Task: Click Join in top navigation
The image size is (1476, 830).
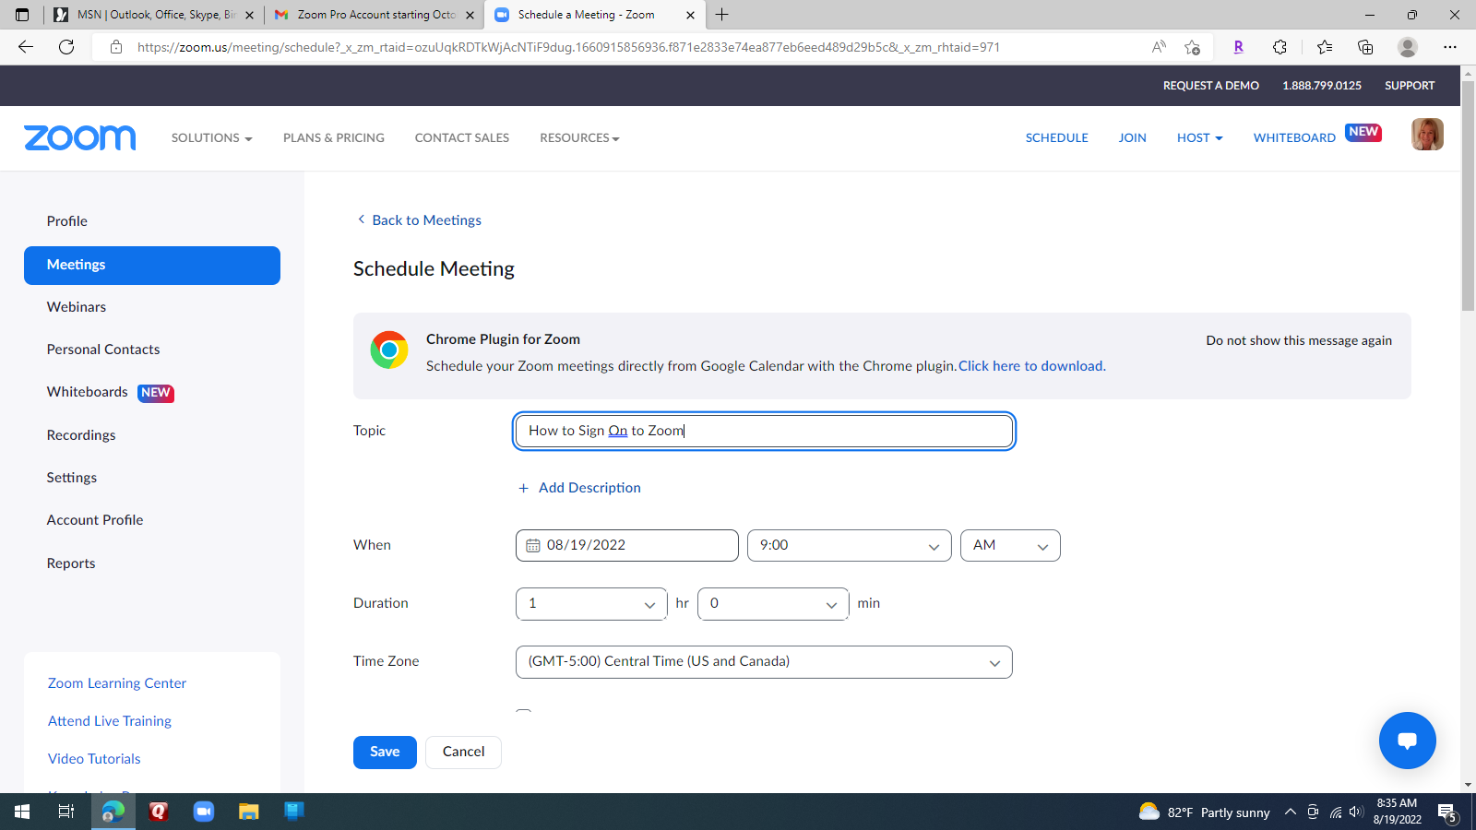Action: coord(1132,137)
